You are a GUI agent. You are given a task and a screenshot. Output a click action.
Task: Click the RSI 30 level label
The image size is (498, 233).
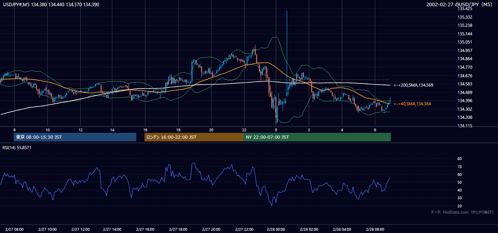(459, 198)
